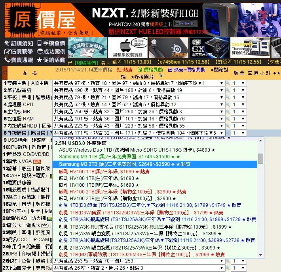Click magnifier icon beside 平板 手機 row
Screen dimensions: 281x272
(x=228, y=98)
